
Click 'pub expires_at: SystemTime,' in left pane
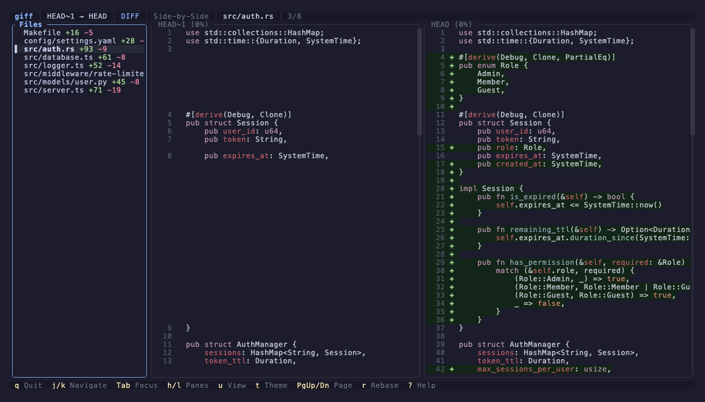point(266,156)
